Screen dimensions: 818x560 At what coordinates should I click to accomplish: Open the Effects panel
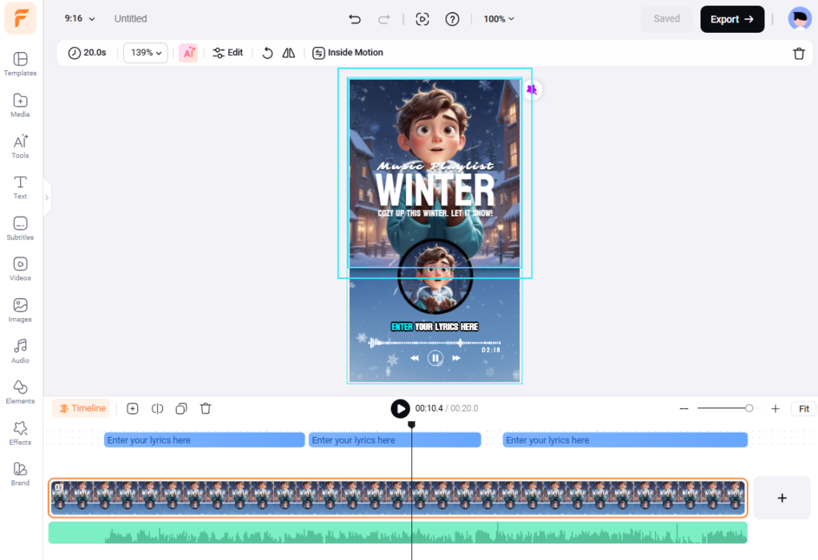click(x=20, y=433)
